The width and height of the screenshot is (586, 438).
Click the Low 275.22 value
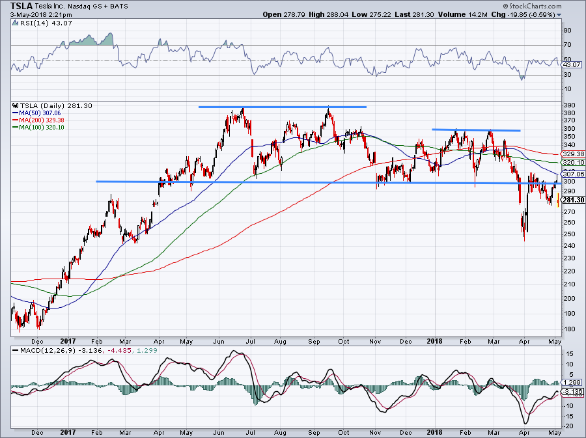[372, 14]
